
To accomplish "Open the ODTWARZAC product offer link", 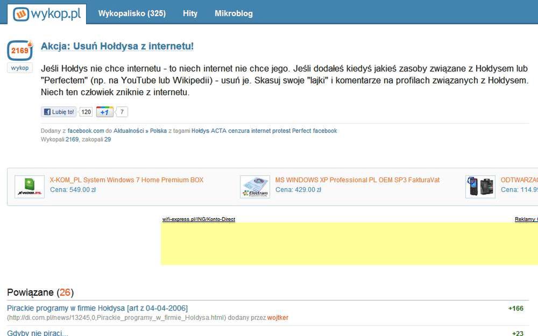I will coord(519,180).
